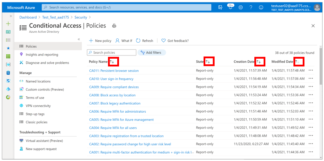Sort by Creation Date column arrows
Screen dimensions: 324x161
click(259, 61)
